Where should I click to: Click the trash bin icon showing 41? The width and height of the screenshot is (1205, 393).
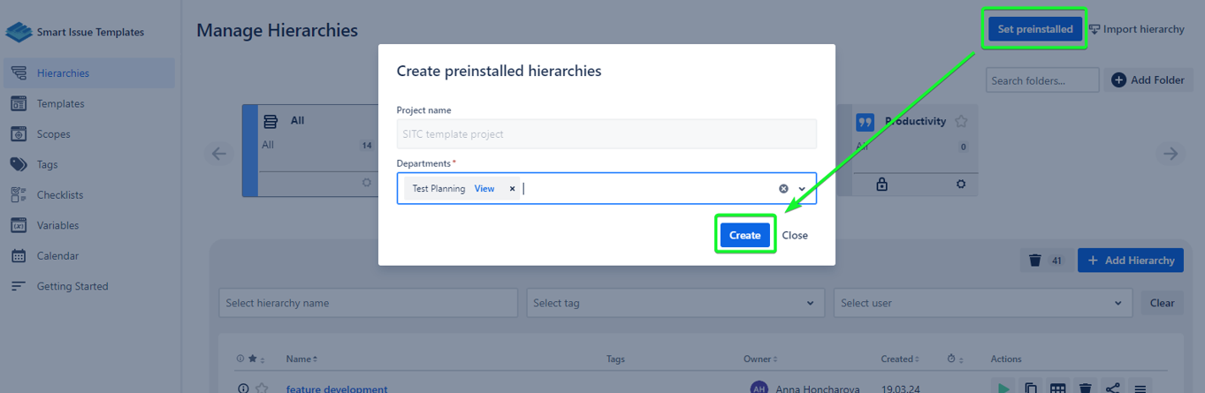[x=1035, y=261]
